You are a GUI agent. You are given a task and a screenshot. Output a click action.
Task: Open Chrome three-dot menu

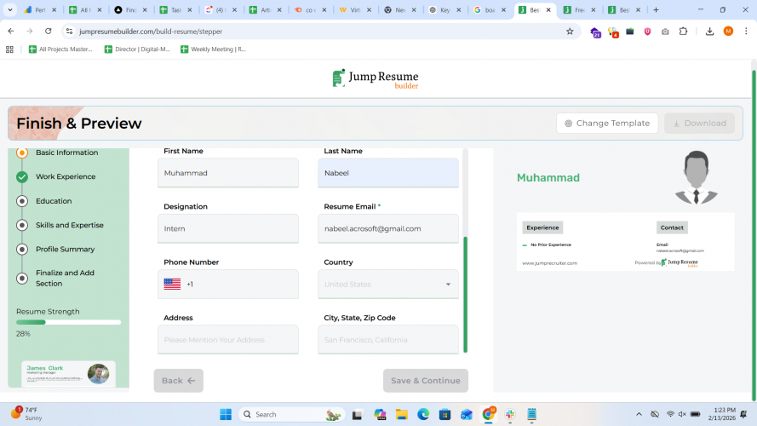746,31
